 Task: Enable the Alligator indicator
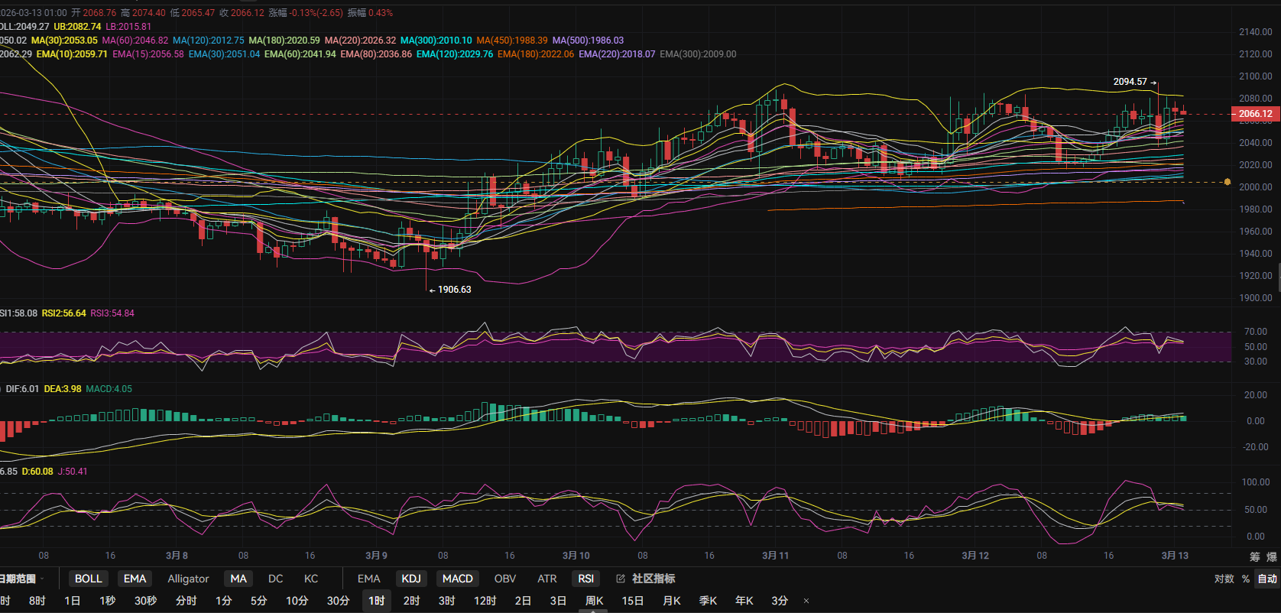pyautogui.click(x=188, y=579)
